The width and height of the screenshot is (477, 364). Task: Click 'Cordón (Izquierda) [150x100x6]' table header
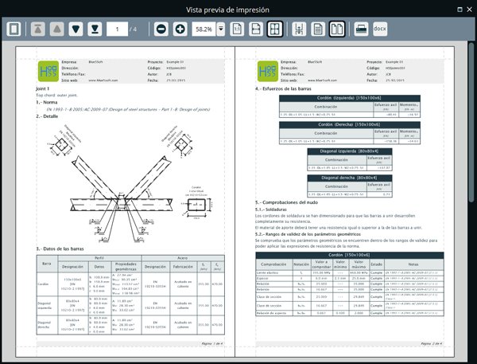coord(350,98)
